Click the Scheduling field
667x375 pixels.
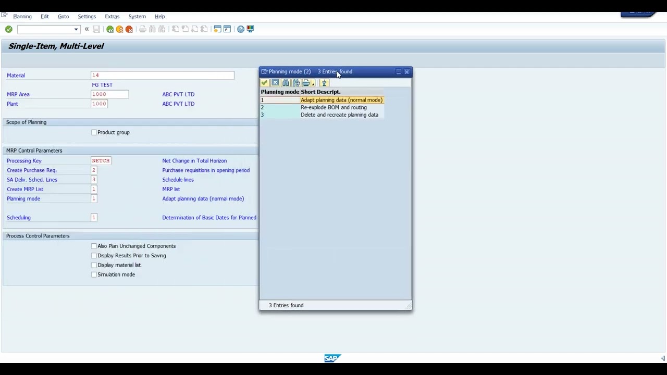point(94,218)
